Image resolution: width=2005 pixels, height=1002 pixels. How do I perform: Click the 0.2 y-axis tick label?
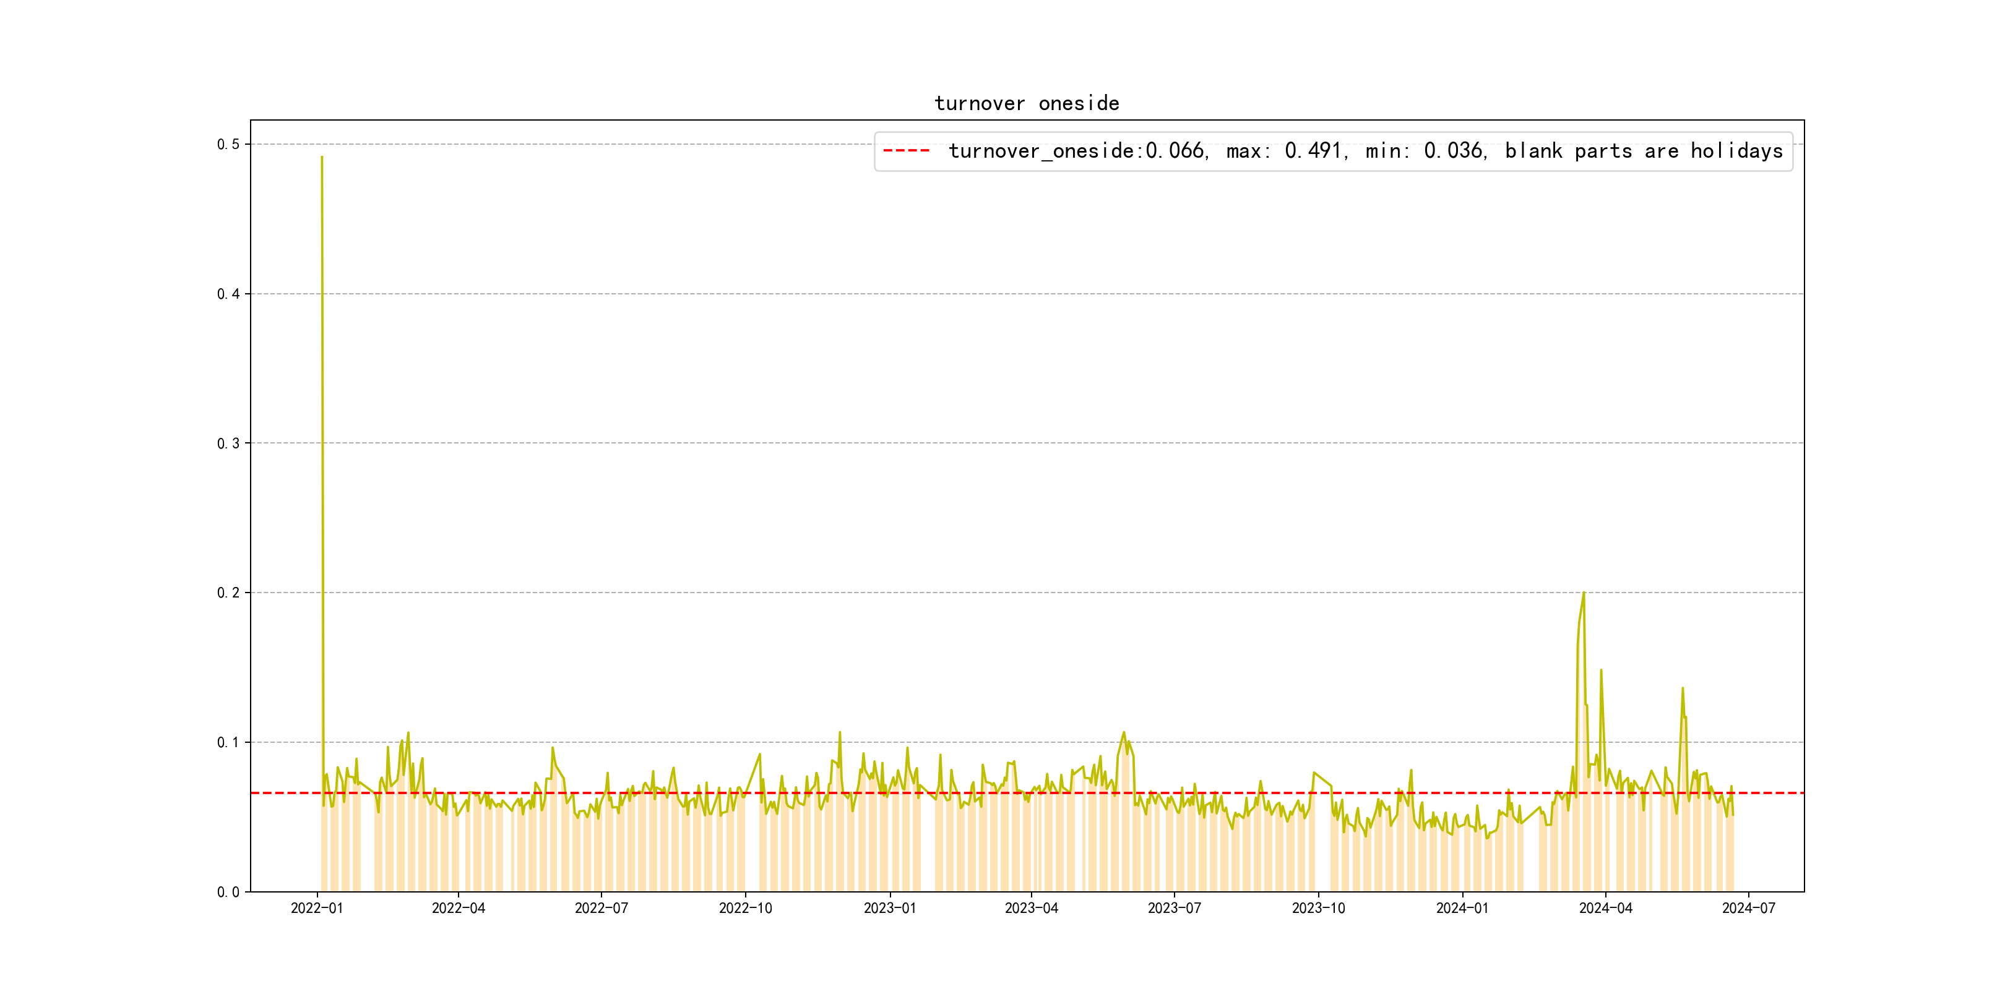click(x=228, y=593)
